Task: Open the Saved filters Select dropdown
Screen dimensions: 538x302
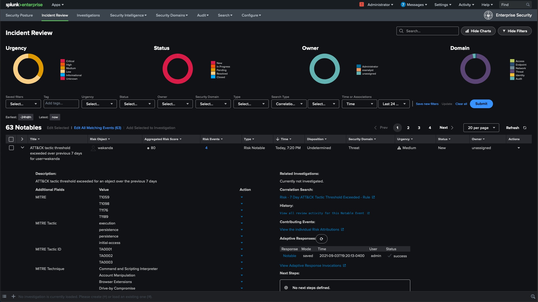Action: [23, 104]
